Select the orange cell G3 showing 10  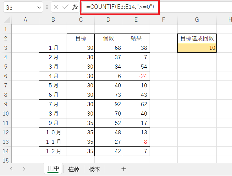pyautogui.click(x=197, y=48)
